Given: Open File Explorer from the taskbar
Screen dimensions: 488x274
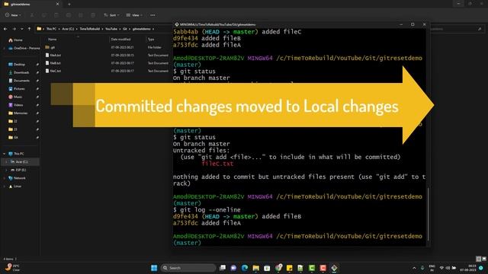Looking at the screenshot, I should coord(256,268).
